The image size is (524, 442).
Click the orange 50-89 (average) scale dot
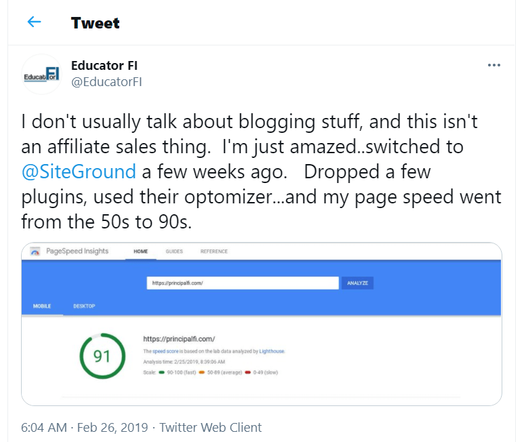point(202,372)
